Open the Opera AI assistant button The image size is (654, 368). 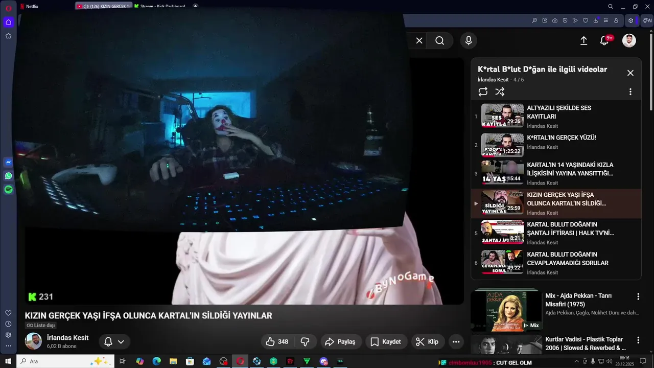point(647,20)
